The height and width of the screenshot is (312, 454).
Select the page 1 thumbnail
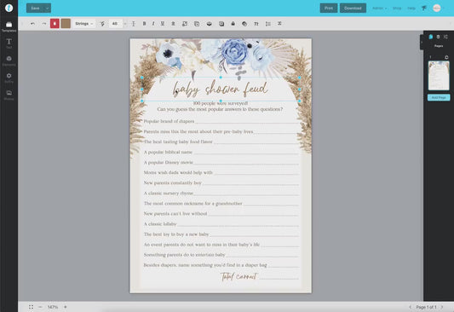(x=439, y=76)
